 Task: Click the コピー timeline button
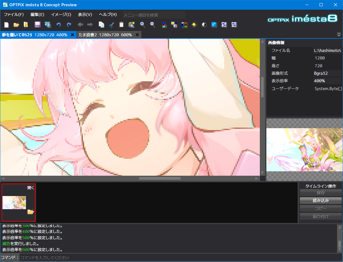pos(321,209)
